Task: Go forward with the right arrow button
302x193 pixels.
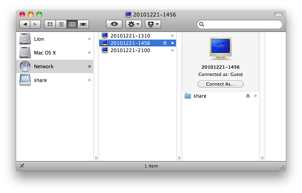Action: tap(35, 24)
